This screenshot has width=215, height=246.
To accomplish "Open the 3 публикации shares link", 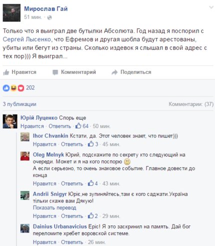I will [x=19, y=104].
